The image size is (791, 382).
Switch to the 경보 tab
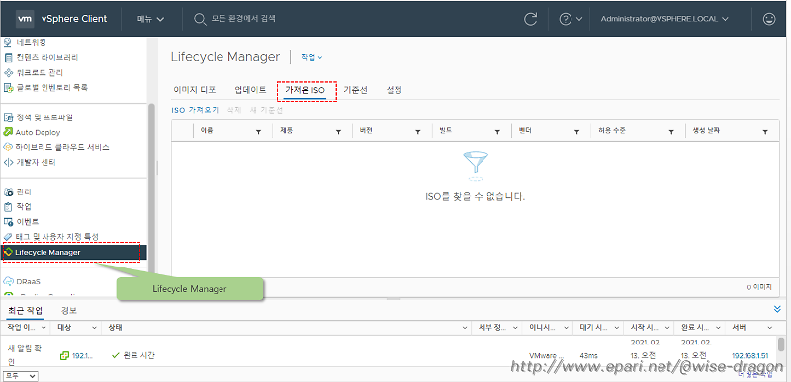coord(69,310)
